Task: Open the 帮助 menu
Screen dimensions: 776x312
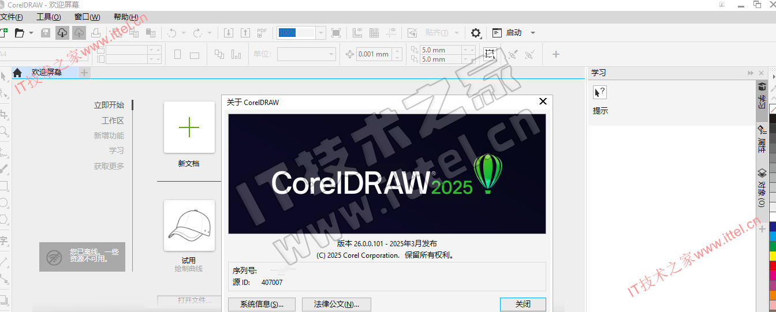Action: pyautogui.click(x=126, y=17)
